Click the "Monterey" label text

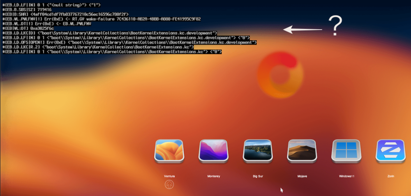214,176
